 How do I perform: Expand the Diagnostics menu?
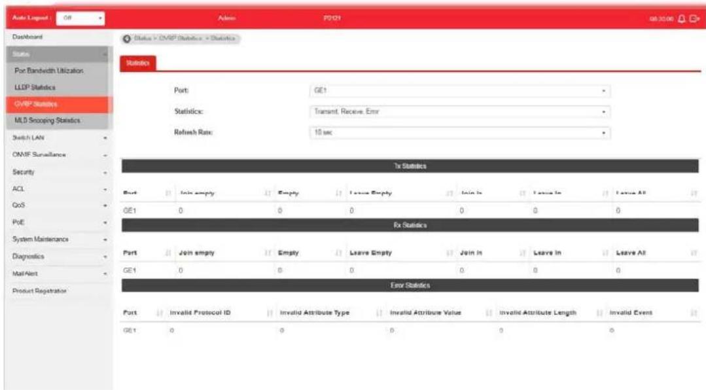click(60, 257)
